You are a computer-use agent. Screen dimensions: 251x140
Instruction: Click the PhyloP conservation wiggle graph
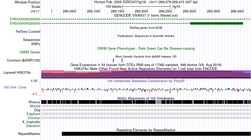click(146, 90)
